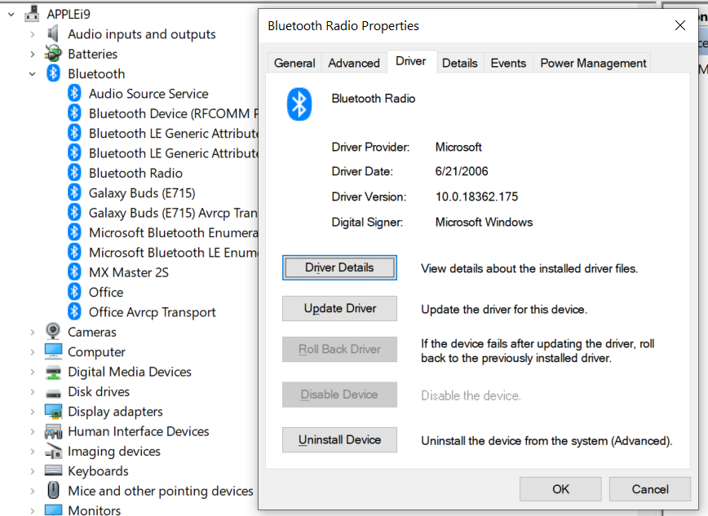Click the Display adapters icon
The image size is (708, 516).
53,412
